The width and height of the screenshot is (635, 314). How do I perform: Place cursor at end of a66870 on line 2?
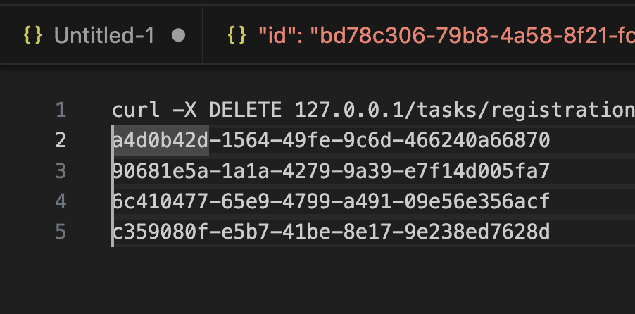coord(550,141)
